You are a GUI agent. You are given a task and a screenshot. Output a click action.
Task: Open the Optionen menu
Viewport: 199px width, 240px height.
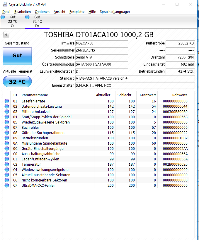[x=42, y=12]
